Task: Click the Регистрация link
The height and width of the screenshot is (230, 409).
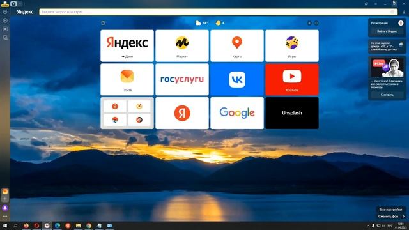Action: coord(379,23)
